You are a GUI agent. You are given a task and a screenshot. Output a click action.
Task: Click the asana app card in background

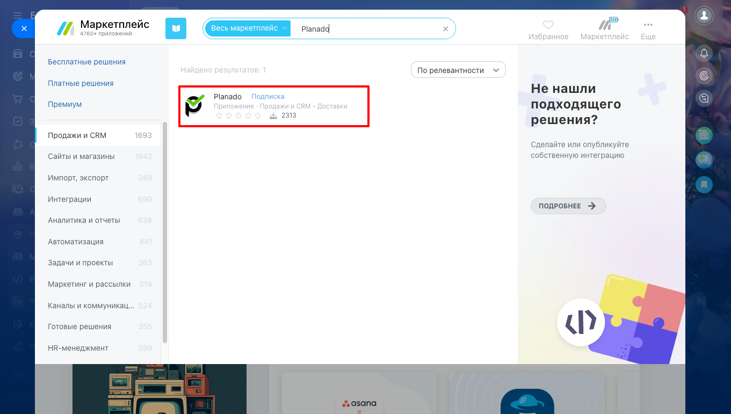(359, 394)
